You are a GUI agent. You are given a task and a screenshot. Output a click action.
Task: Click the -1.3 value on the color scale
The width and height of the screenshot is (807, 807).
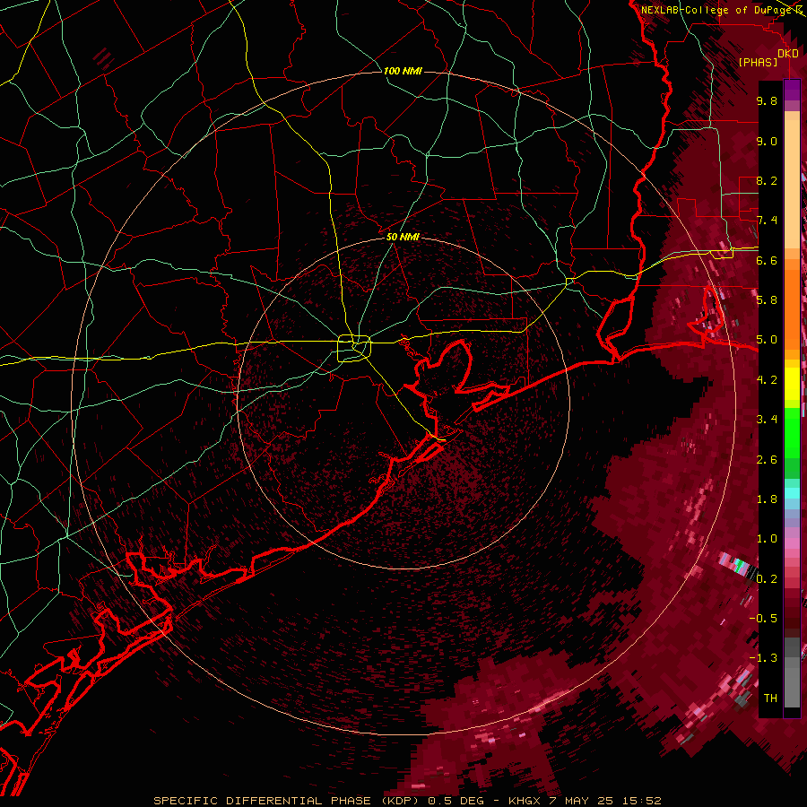click(x=763, y=658)
